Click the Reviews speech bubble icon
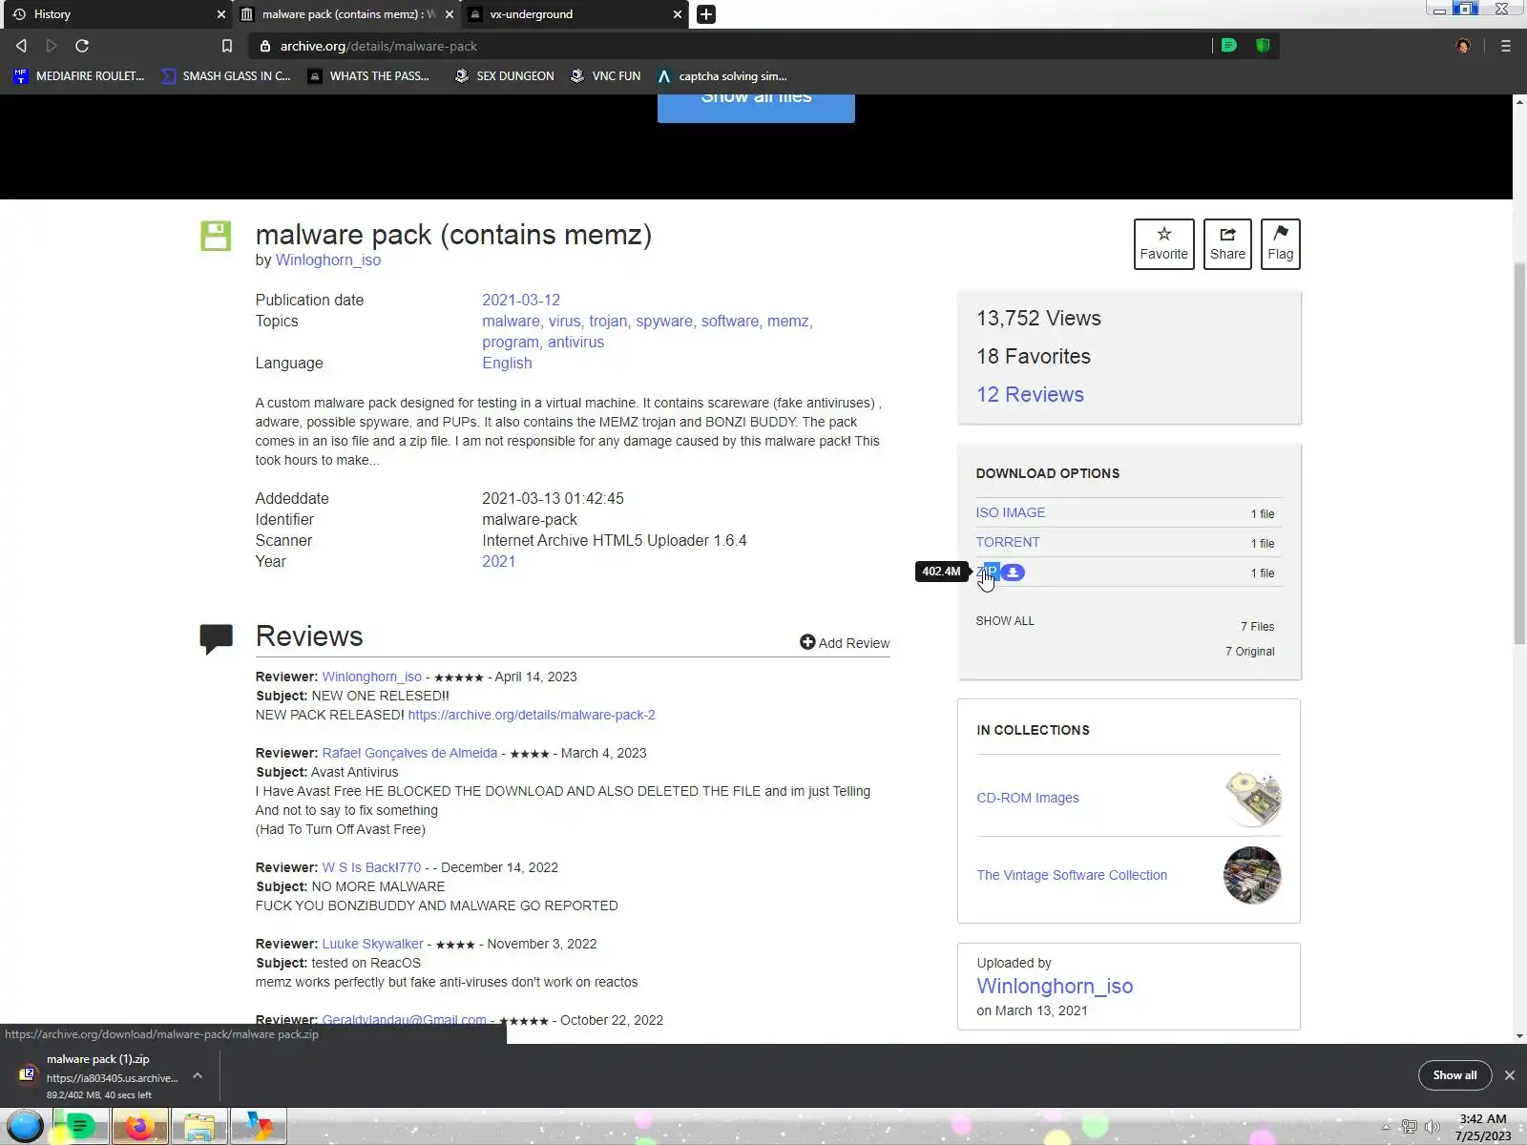Image resolution: width=1527 pixels, height=1145 pixels. [x=217, y=638]
